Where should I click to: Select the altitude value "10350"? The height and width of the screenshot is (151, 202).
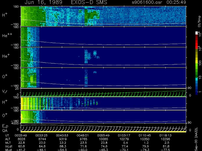coord(145,139)
